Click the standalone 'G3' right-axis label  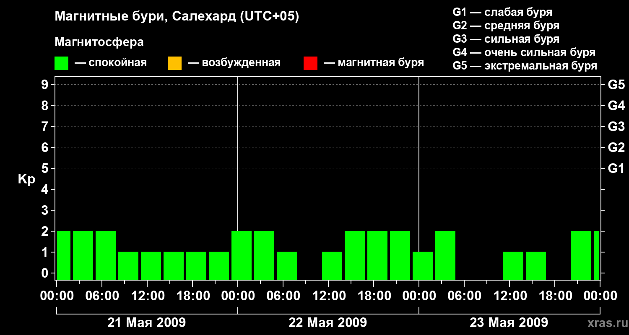click(x=616, y=126)
